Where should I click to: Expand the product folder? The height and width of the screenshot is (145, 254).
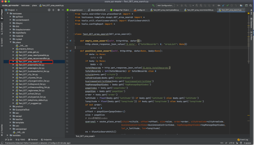[11, 106]
